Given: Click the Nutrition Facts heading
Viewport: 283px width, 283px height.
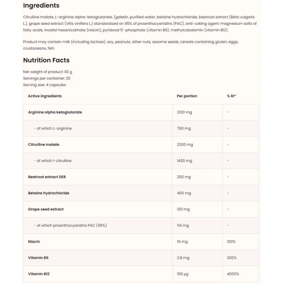Looking at the screenshot, I should point(46,60).
